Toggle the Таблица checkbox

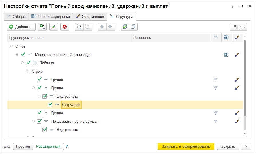[x=28, y=63]
